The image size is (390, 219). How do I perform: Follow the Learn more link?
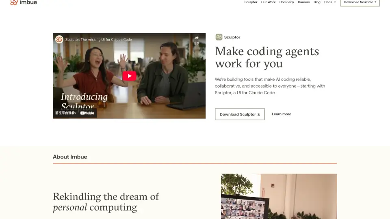pos(281,114)
